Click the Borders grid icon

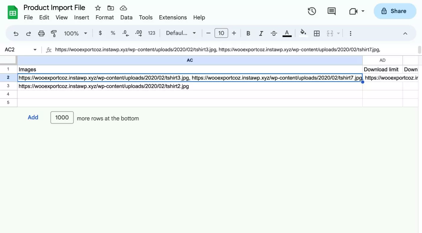[x=316, y=33]
